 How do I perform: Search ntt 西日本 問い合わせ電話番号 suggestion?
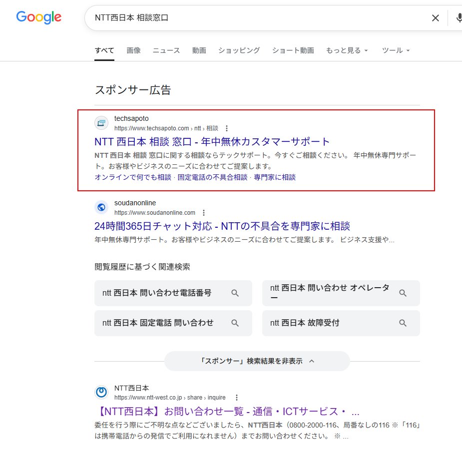point(173,293)
